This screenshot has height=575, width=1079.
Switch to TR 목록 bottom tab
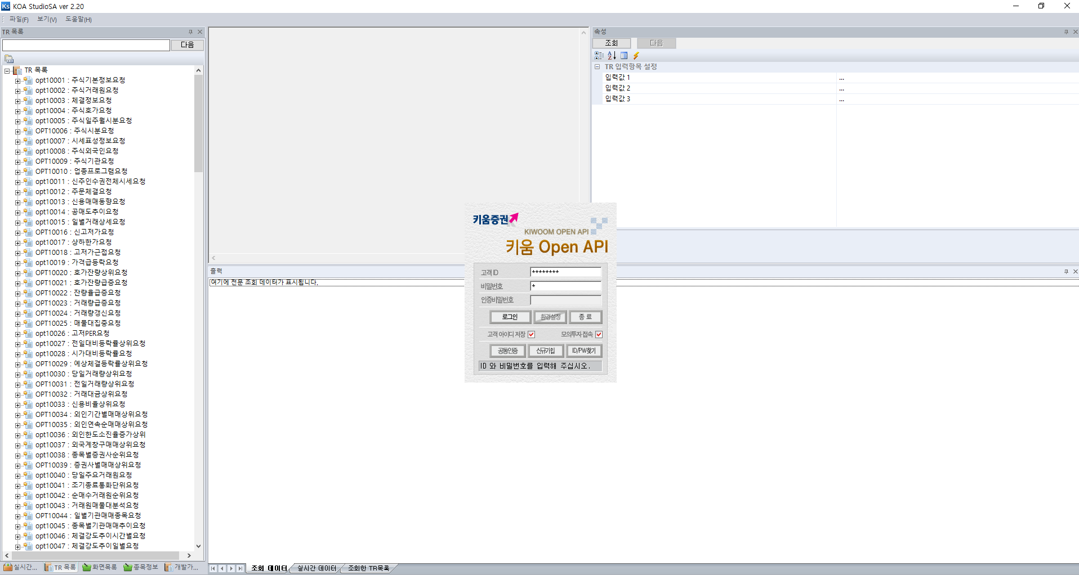[60, 567]
